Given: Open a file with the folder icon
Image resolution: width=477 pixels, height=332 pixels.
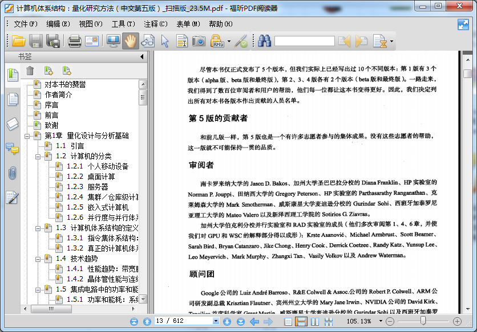Looking at the screenshot, I should click(x=18, y=40).
